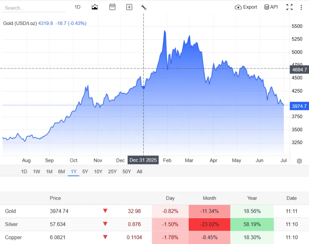Screen dimensions: 309x244
Task: Click Gold year change 18.56% cell
Action: pyautogui.click(x=252, y=211)
